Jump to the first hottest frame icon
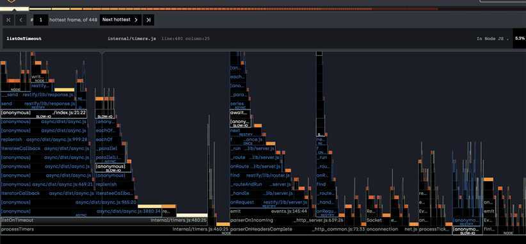The width and height of the screenshot is (526, 244). (x=8, y=20)
